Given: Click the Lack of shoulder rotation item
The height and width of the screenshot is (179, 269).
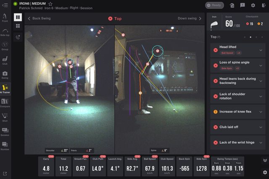Looking at the screenshot, I should (237, 96).
